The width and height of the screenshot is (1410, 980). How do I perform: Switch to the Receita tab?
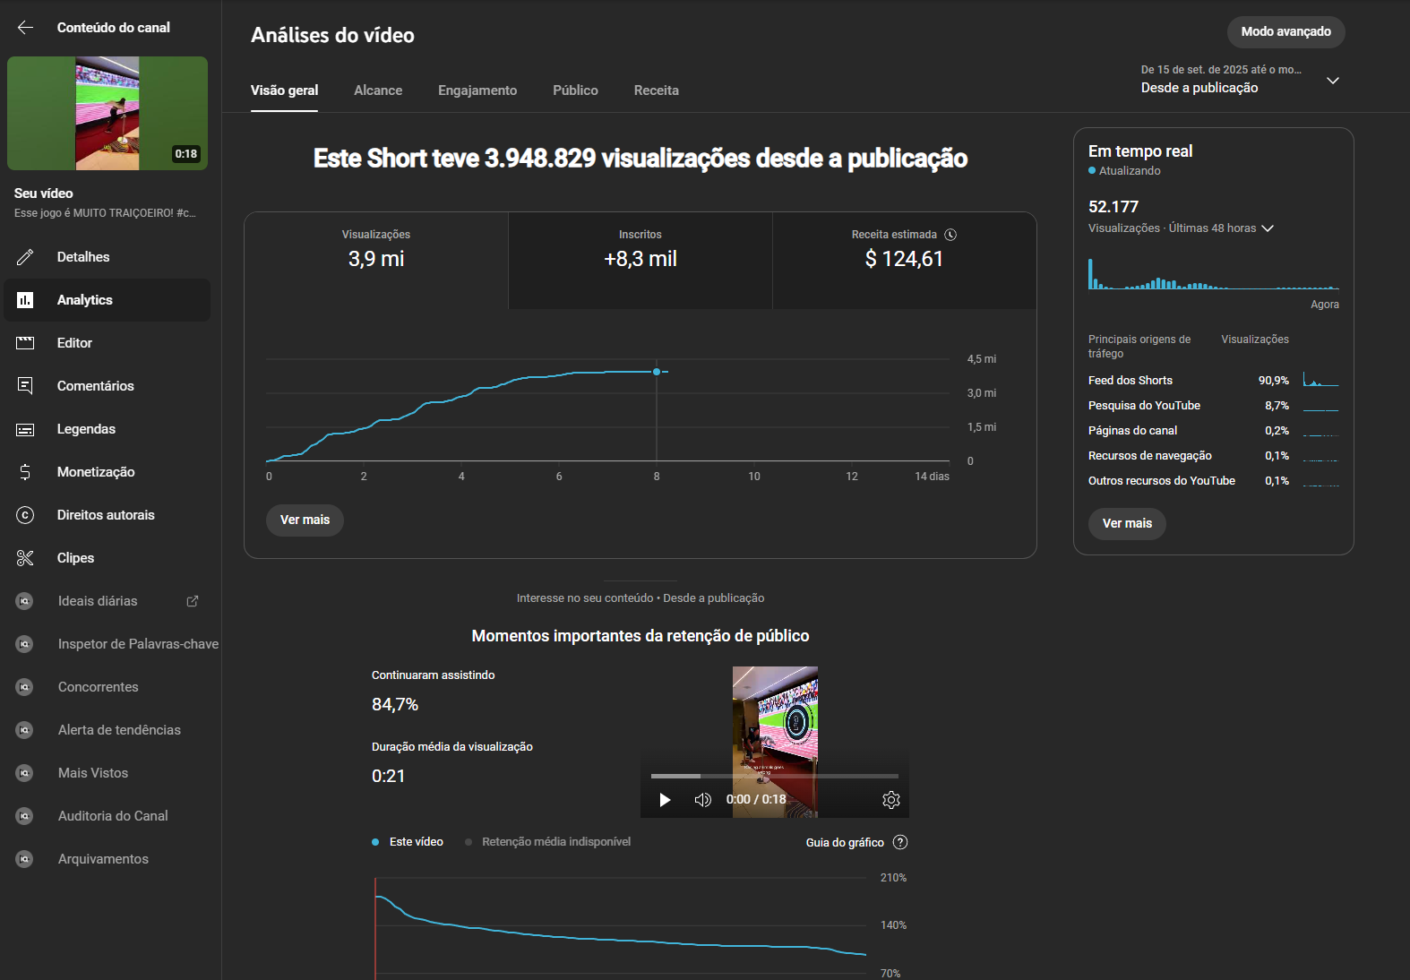click(x=656, y=90)
